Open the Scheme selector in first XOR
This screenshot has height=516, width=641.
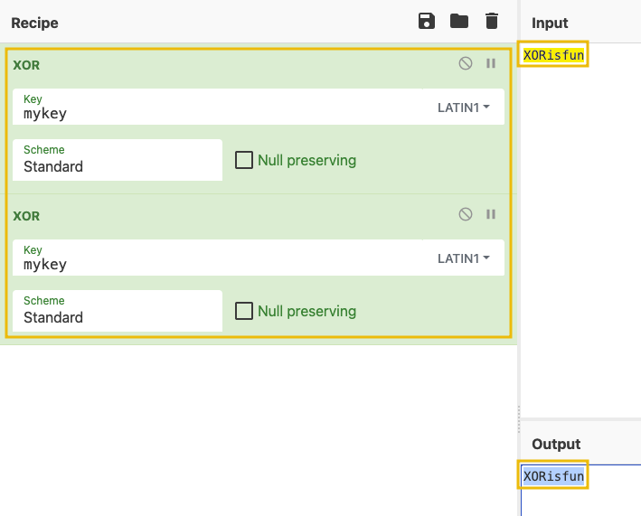point(118,160)
